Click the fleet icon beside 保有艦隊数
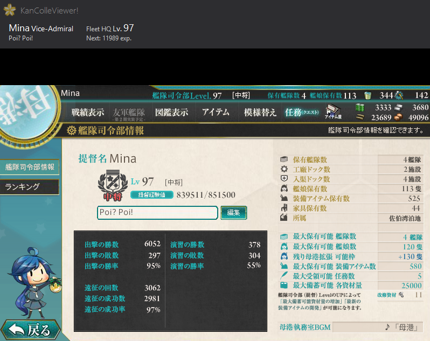 coord(284,159)
